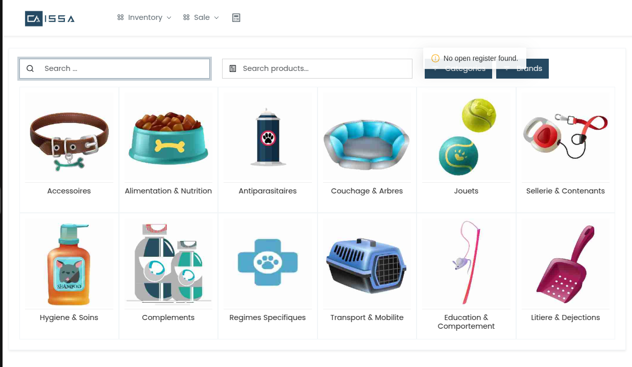Expand the Inventory dropdown menu
The image size is (632, 367).
pos(144,17)
